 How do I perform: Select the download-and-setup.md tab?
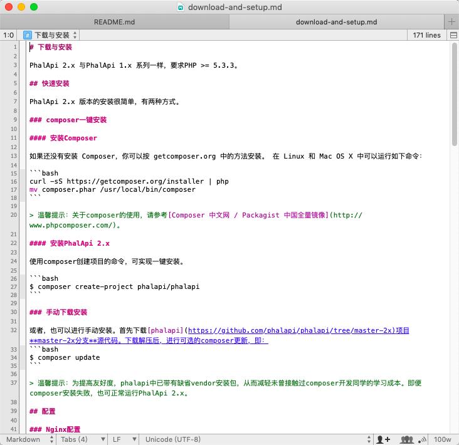pos(336,22)
